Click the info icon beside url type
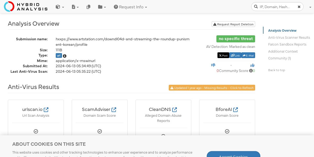This screenshot has height=157, width=314. coord(65,56)
